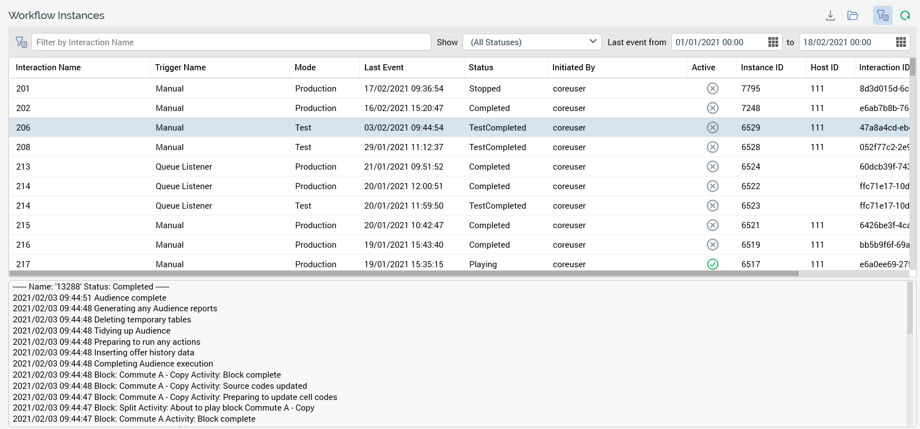This screenshot has width=920, height=429.
Task: Sort by the Last Event column header
Action: 384,68
